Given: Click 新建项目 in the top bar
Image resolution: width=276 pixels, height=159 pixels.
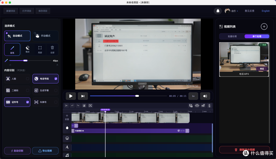Looking at the screenshot, I should (x=11, y=11).
